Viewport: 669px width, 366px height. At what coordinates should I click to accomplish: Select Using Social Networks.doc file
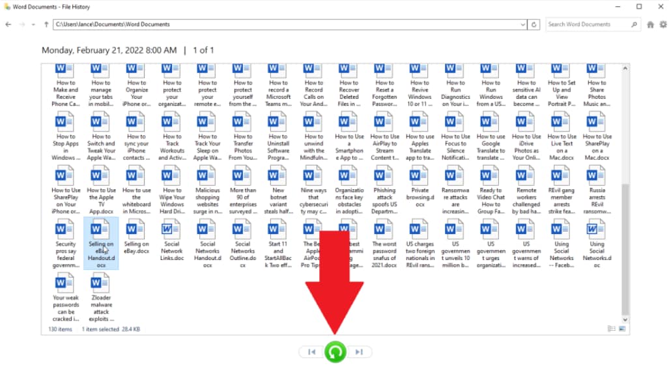click(597, 243)
